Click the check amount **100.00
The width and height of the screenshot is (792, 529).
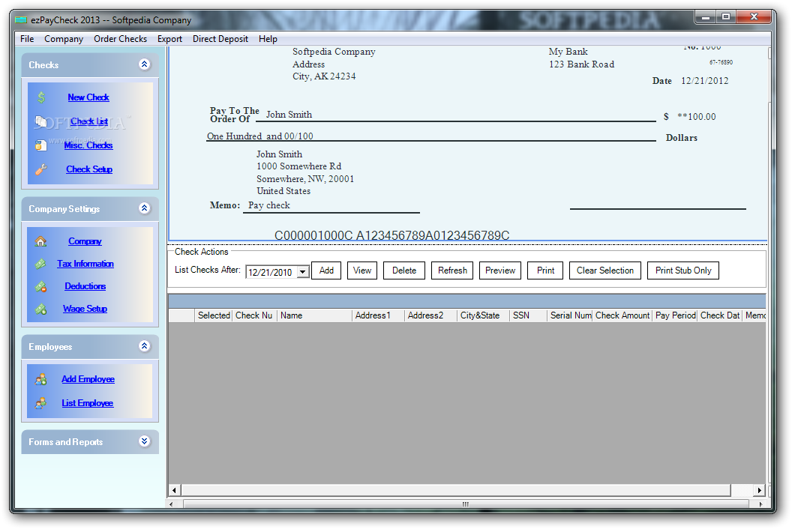(x=697, y=117)
